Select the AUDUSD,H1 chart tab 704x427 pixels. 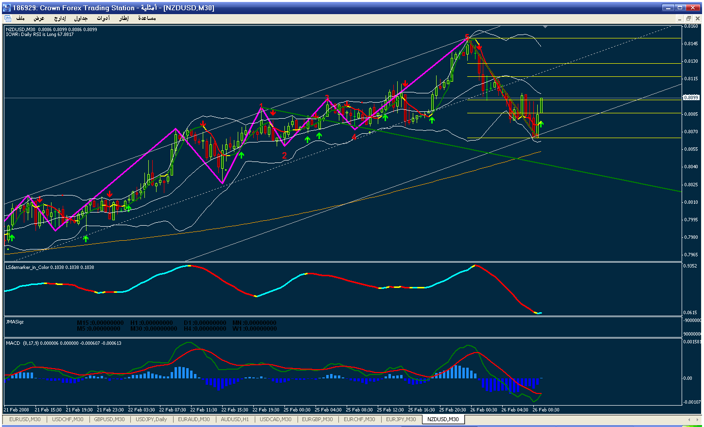(235, 419)
